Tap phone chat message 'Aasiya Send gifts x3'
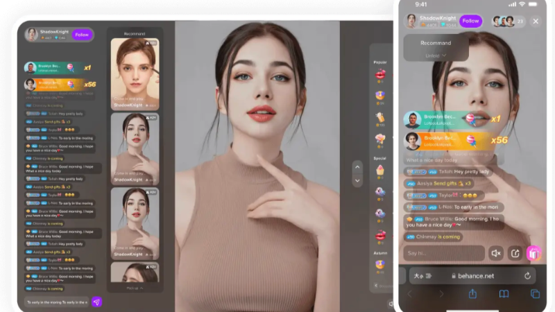 439,183
